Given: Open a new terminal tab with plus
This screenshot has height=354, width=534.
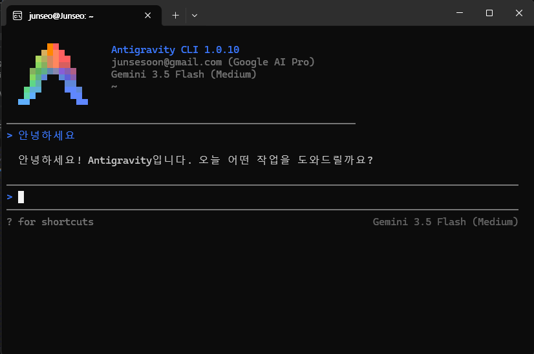Looking at the screenshot, I should [x=175, y=16].
